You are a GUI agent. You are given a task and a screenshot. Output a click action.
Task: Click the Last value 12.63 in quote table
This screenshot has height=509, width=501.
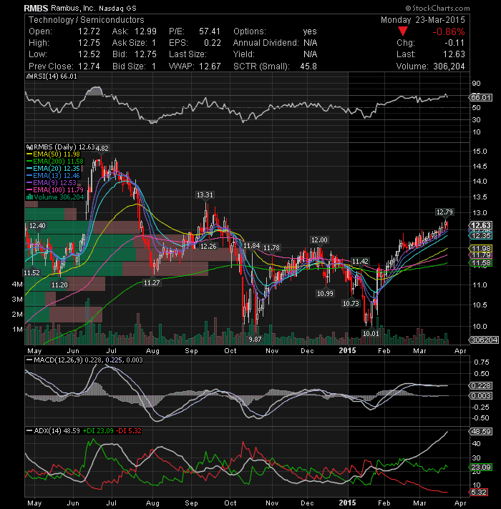pyautogui.click(x=454, y=54)
